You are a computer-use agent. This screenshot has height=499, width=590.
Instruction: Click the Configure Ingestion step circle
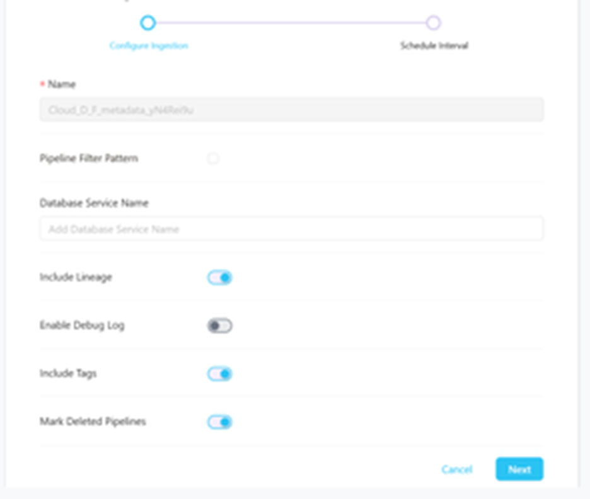click(147, 23)
